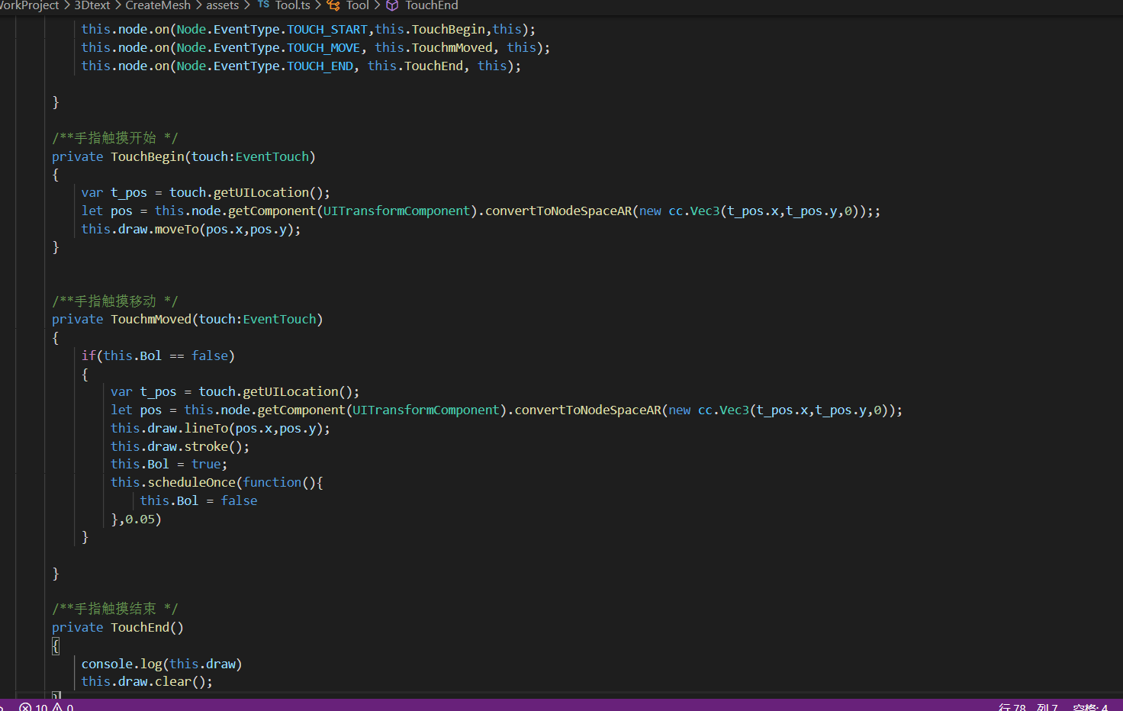Click the '},0.05)' line
Viewport: 1123px width, 711px height.
pyautogui.click(x=136, y=519)
